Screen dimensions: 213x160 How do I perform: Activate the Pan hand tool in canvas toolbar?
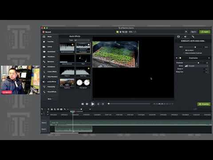[x=120, y=32]
